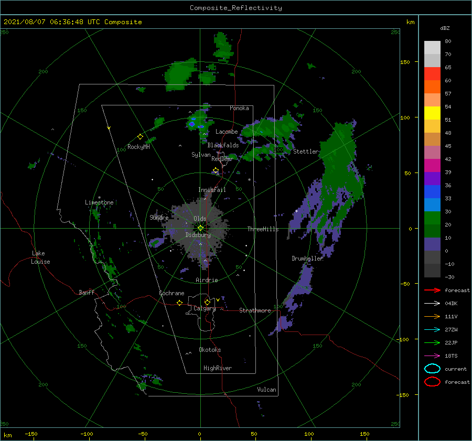Viewport: 472px width, 441px height.
Task: Select the 0 dBZ dark gray swatch
Action: [432, 257]
